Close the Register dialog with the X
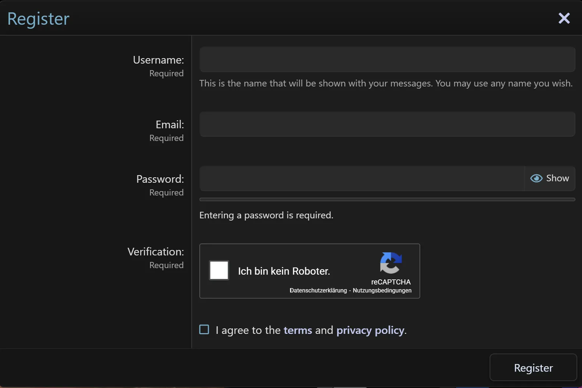This screenshot has height=388, width=582. 564,18
